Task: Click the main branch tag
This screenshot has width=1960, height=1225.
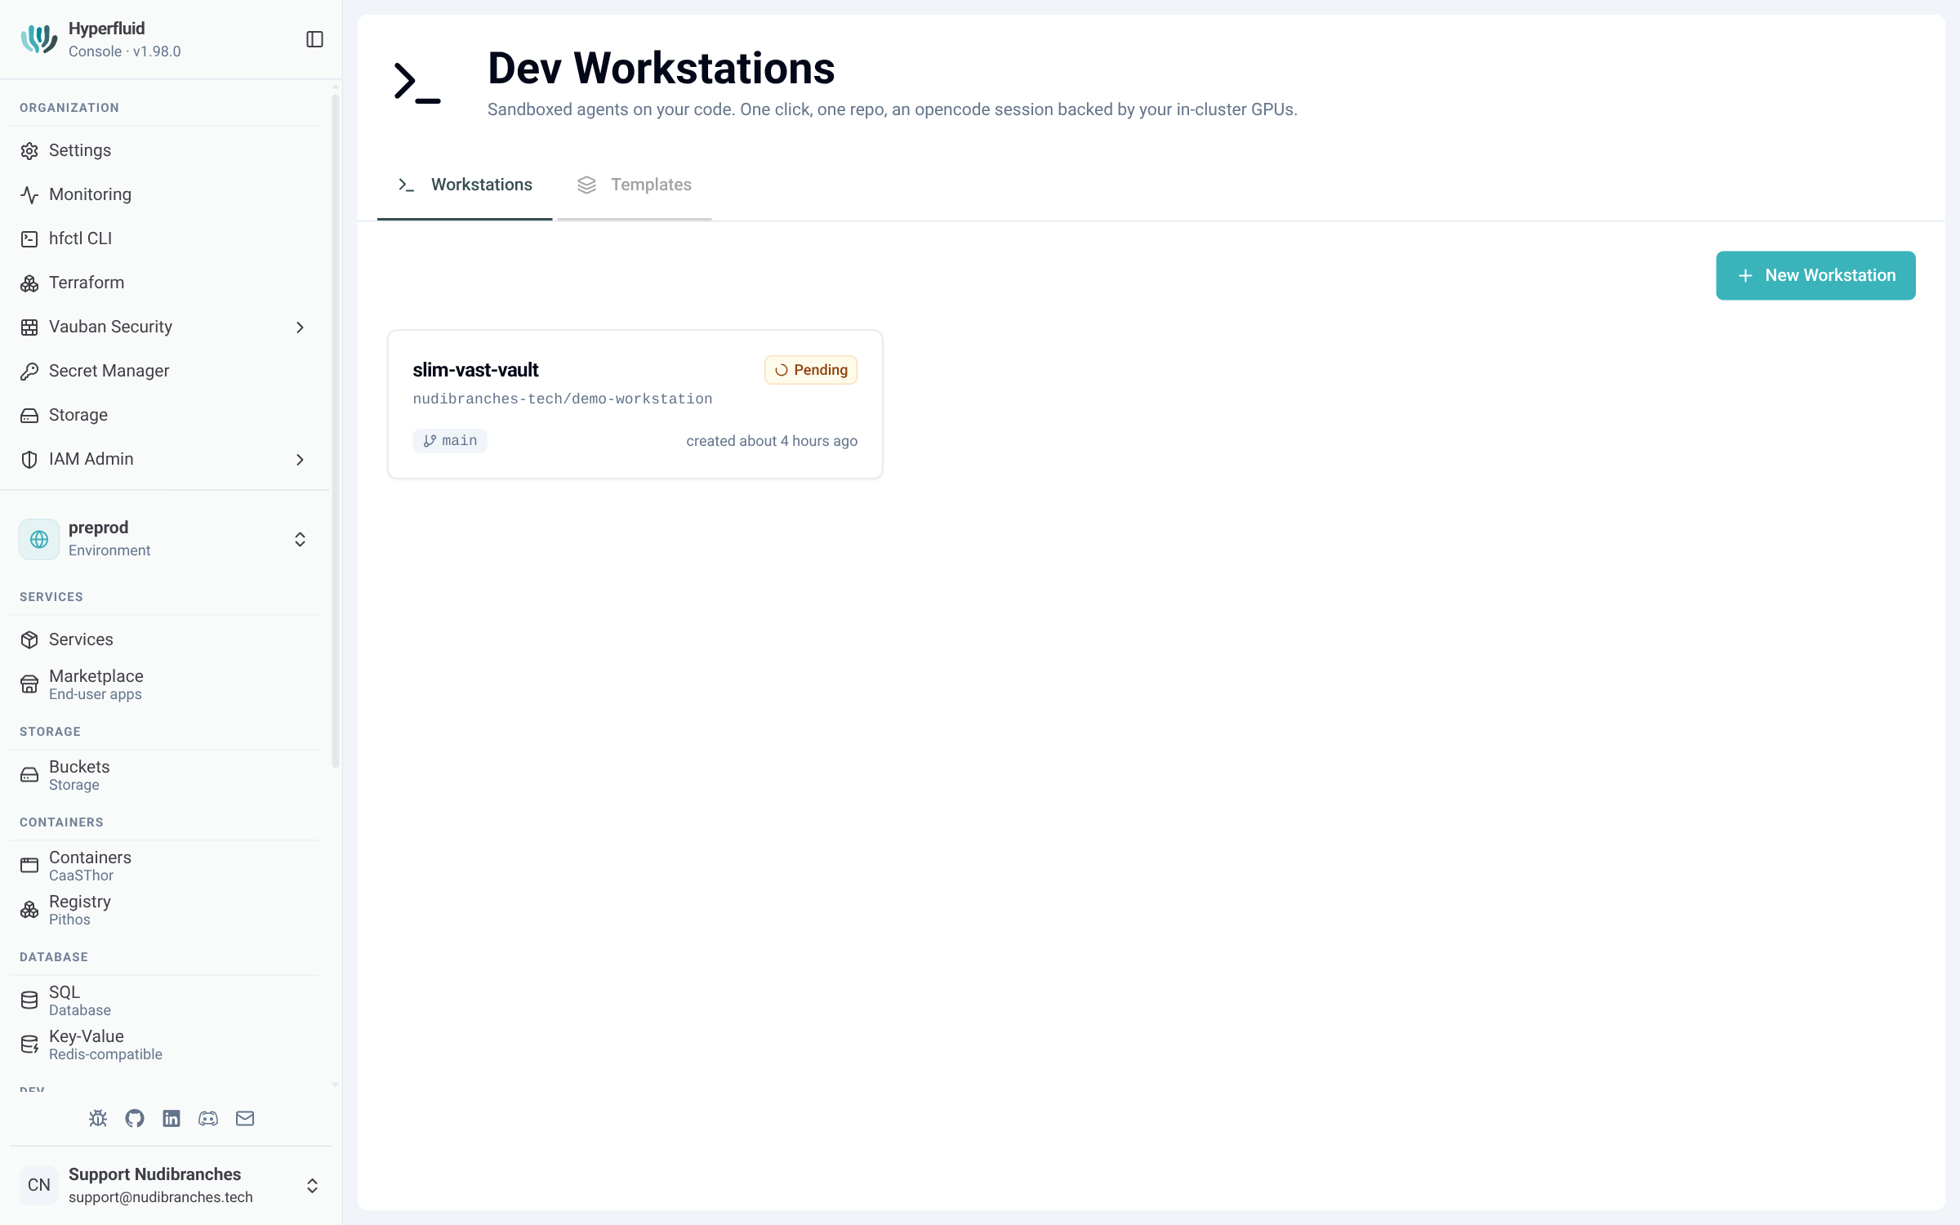Action: point(450,441)
